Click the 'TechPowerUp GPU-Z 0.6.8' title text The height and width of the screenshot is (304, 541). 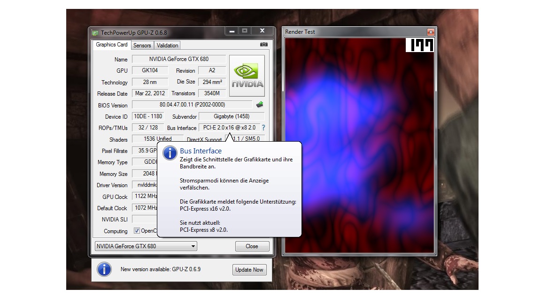coord(134,33)
